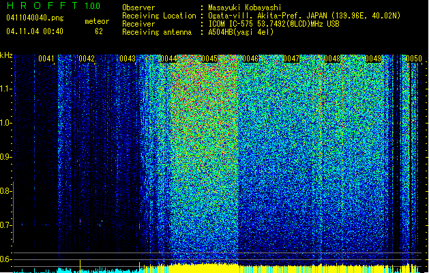Click the 0046 time marker
Viewport: 429px width, 273px height.
[x=250, y=59]
